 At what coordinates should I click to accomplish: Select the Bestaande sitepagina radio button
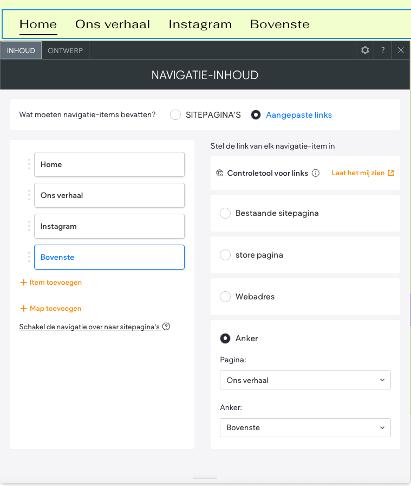[225, 213]
